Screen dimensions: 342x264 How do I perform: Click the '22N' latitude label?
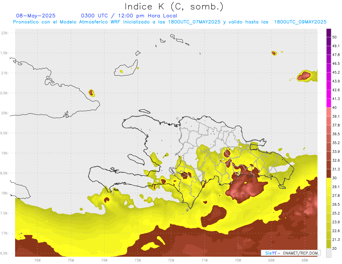pos(5,33)
